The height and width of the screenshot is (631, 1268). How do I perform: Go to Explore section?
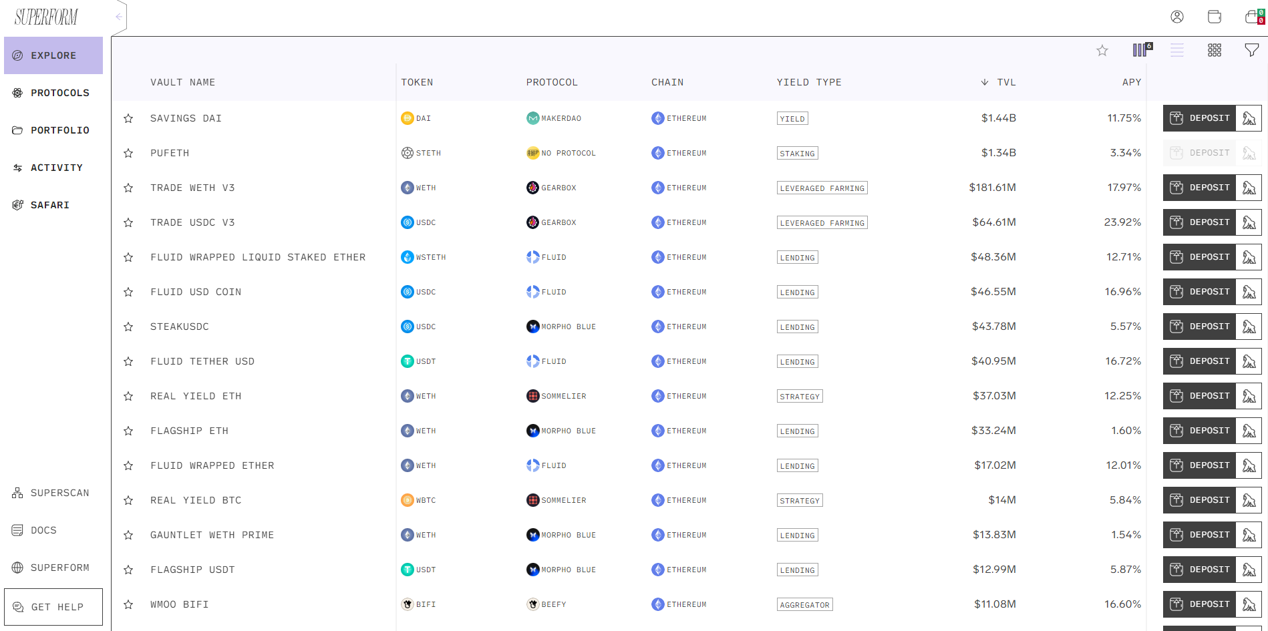(x=53, y=55)
